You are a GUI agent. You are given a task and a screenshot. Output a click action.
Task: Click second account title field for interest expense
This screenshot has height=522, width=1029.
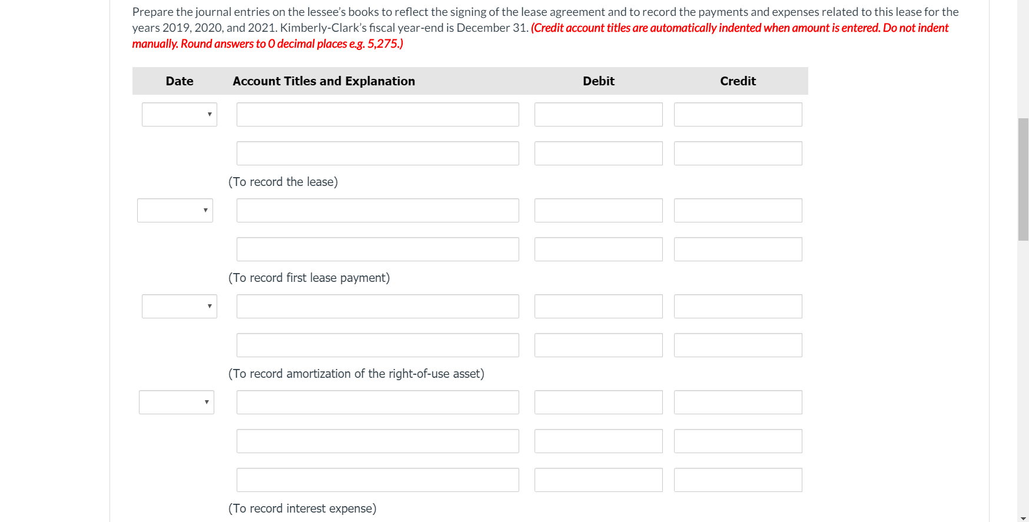point(378,441)
